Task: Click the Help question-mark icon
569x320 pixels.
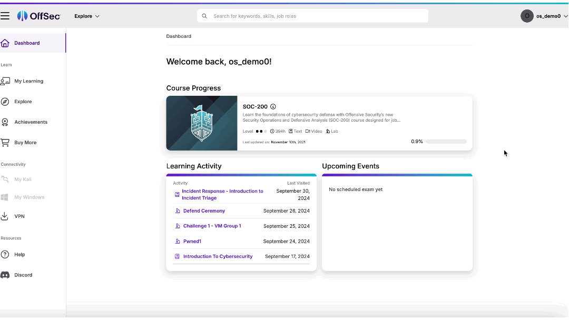Action: click(5, 254)
